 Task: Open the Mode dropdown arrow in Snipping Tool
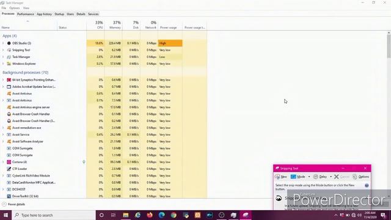pyautogui.click(x=309, y=177)
